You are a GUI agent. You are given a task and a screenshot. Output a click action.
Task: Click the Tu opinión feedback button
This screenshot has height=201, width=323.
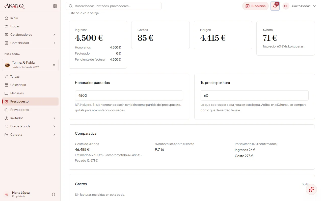point(255,6)
